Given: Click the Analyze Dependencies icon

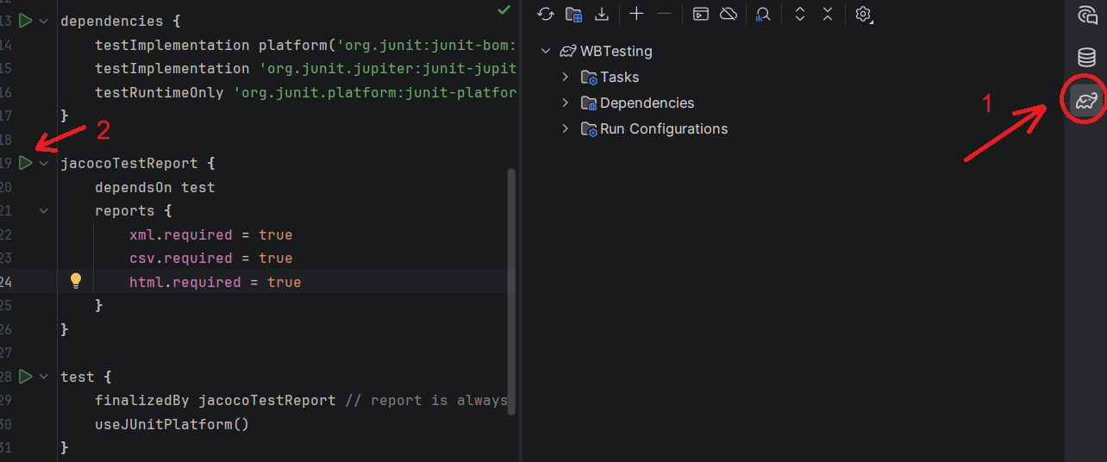Looking at the screenshot, I should point(762,14).
